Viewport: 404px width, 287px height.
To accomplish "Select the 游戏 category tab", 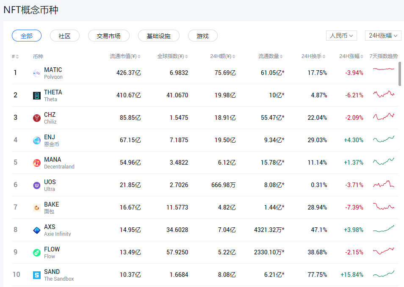I will pyautogui.click(x=202, y=36).
